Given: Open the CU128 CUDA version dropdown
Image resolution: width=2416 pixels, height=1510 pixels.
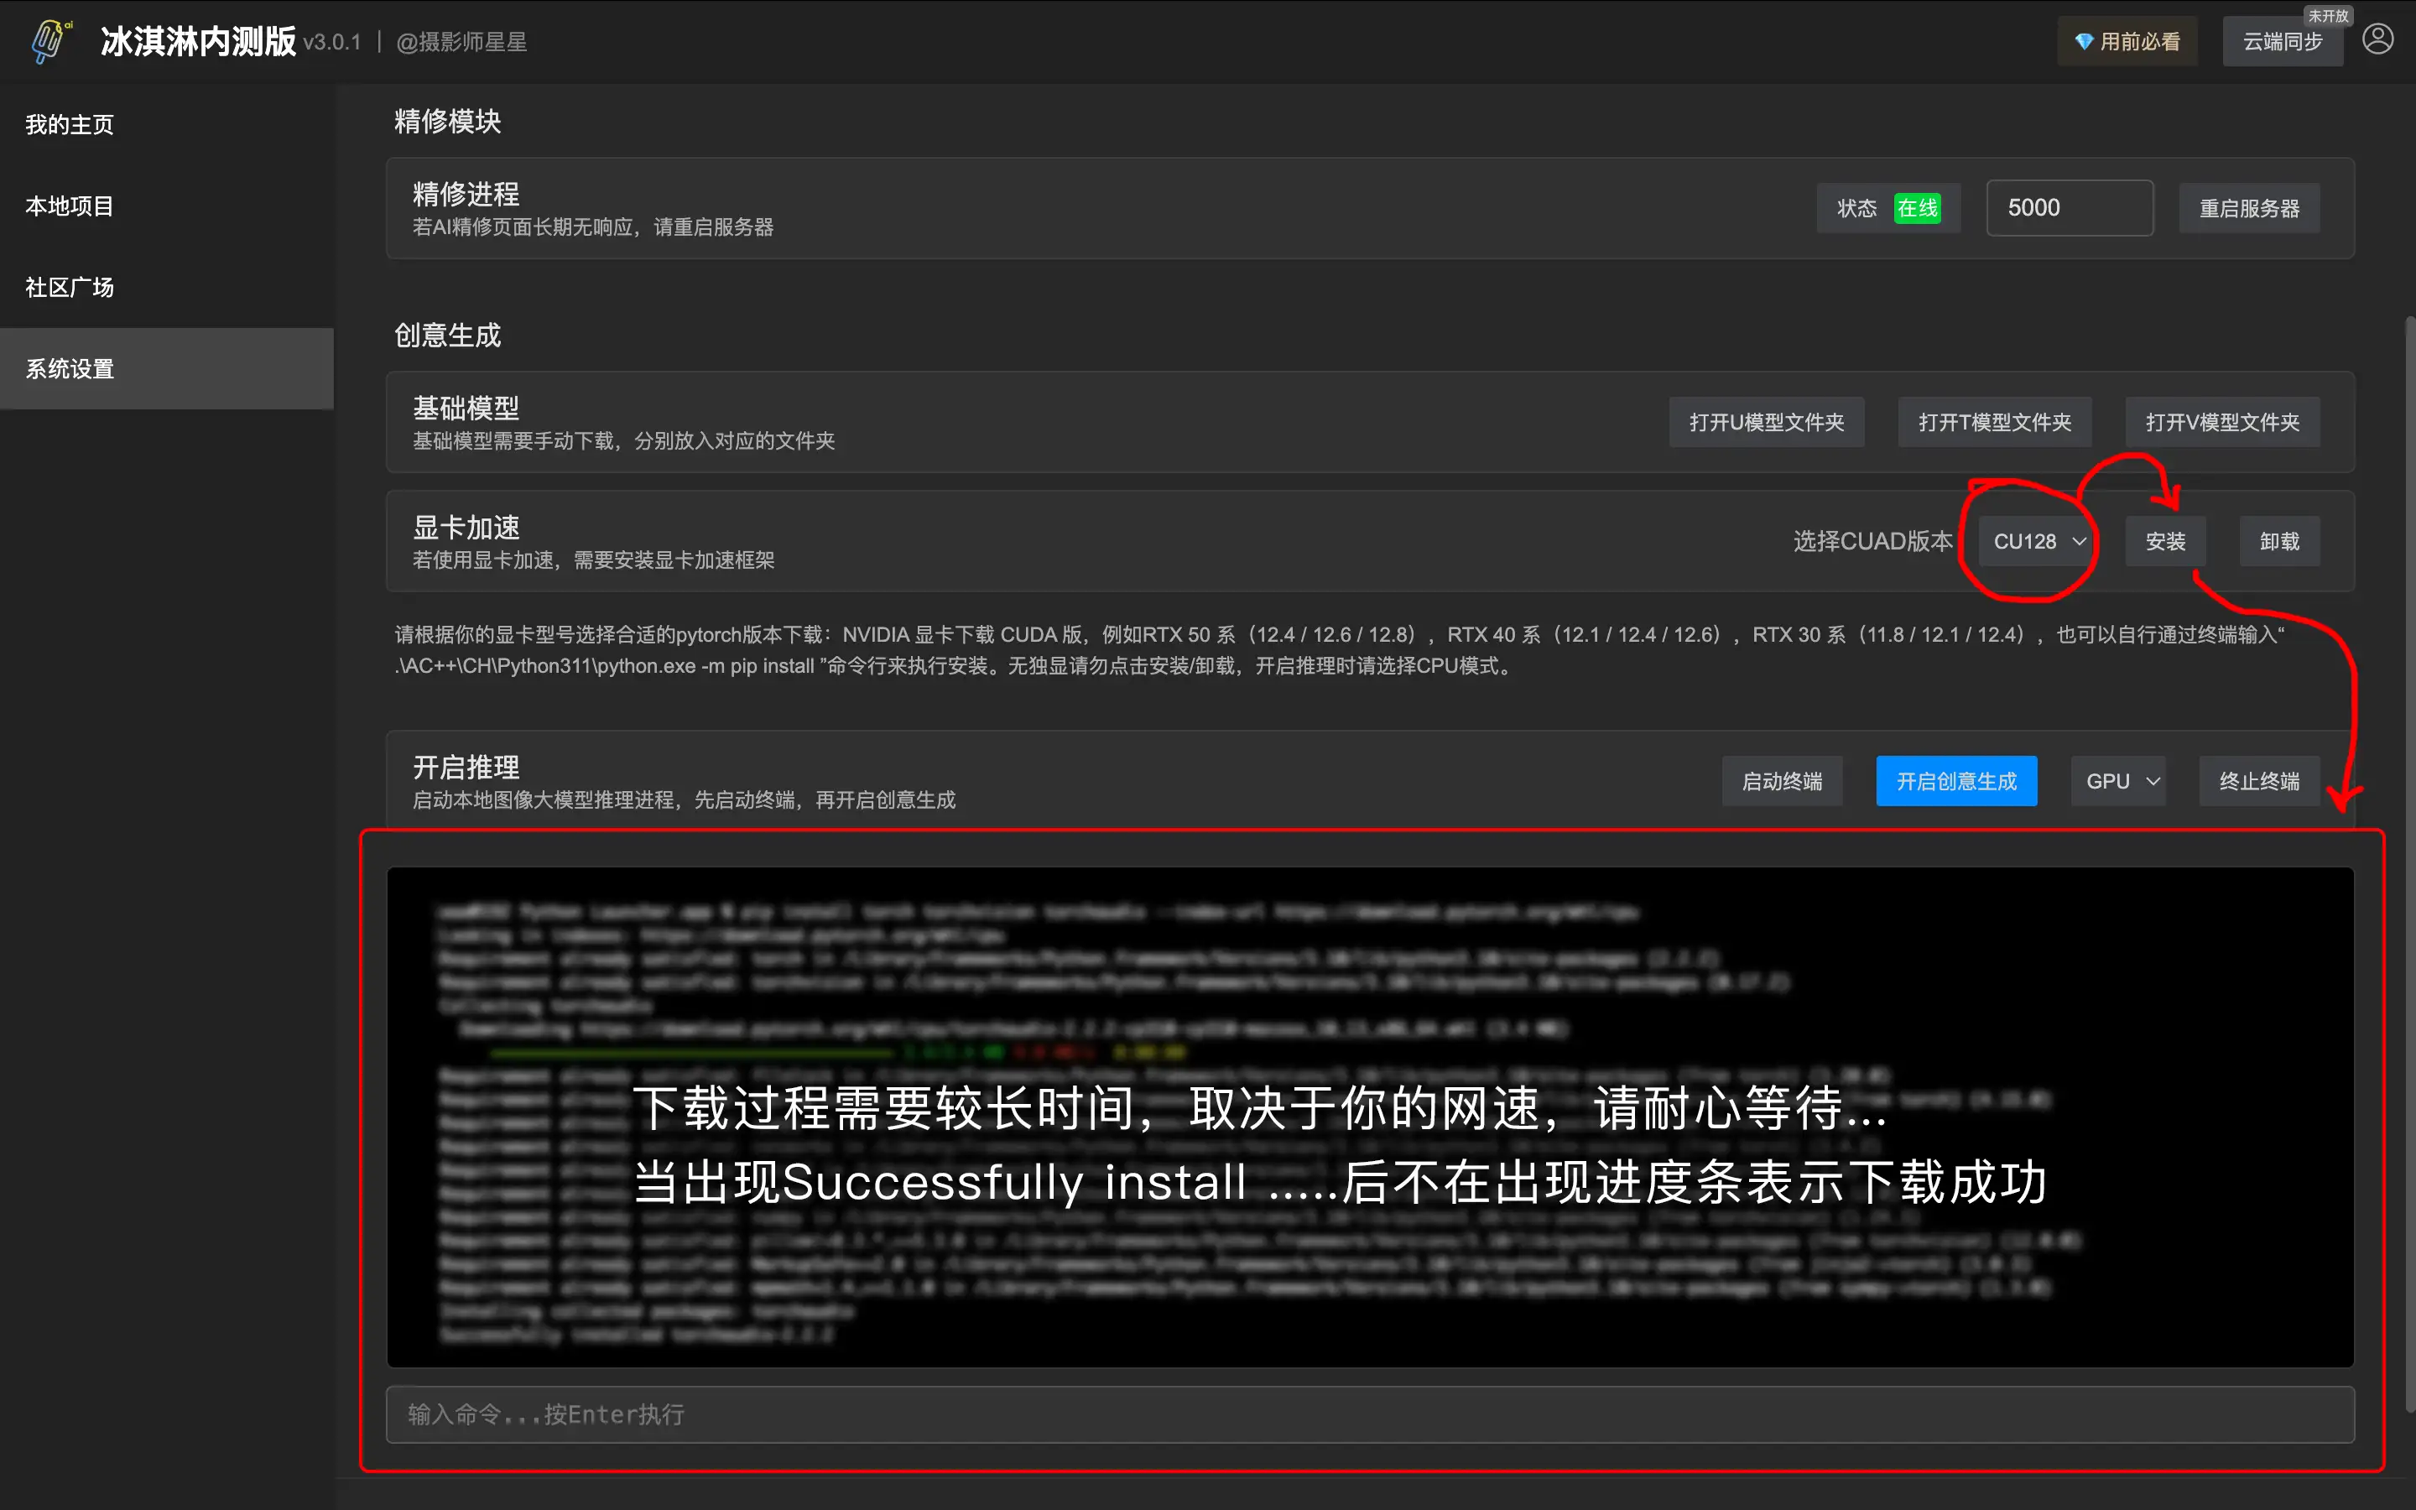Looking at the screenshot, I should pyautogui.click(x=2034, y=540).
